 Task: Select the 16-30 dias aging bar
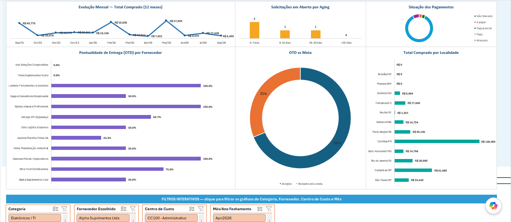pos(316,34)
